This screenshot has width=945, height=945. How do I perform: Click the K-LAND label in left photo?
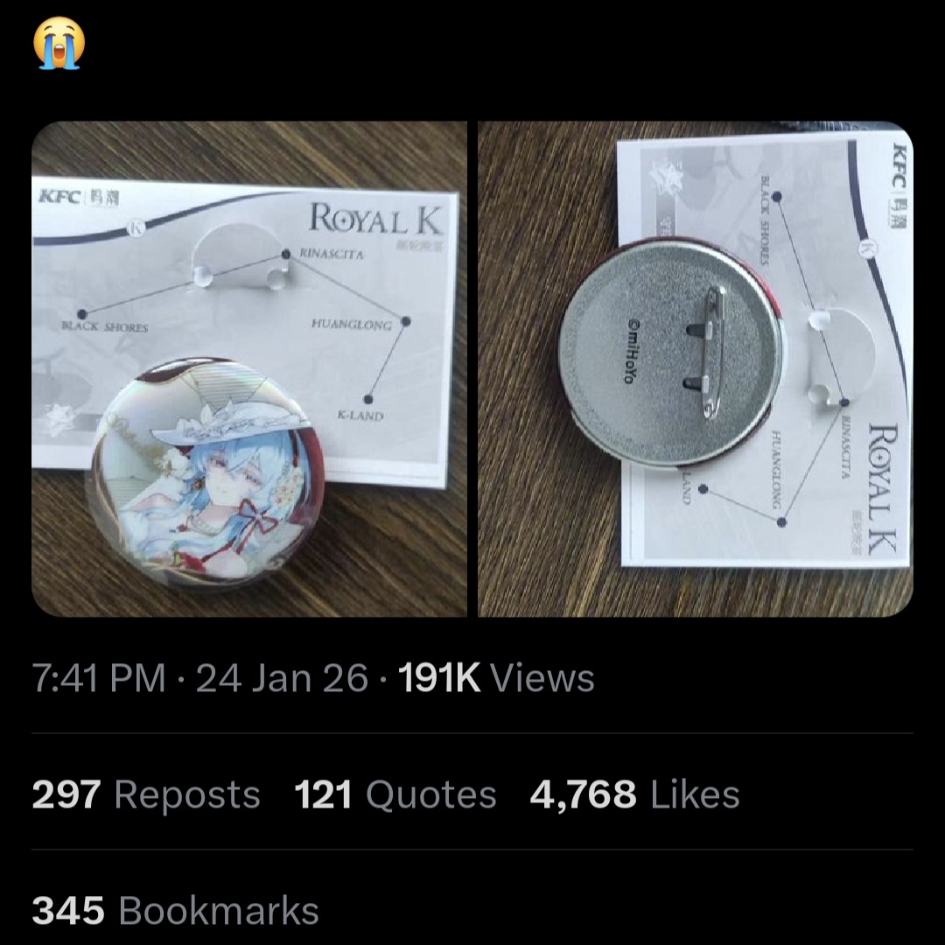(x=360, y=416)
